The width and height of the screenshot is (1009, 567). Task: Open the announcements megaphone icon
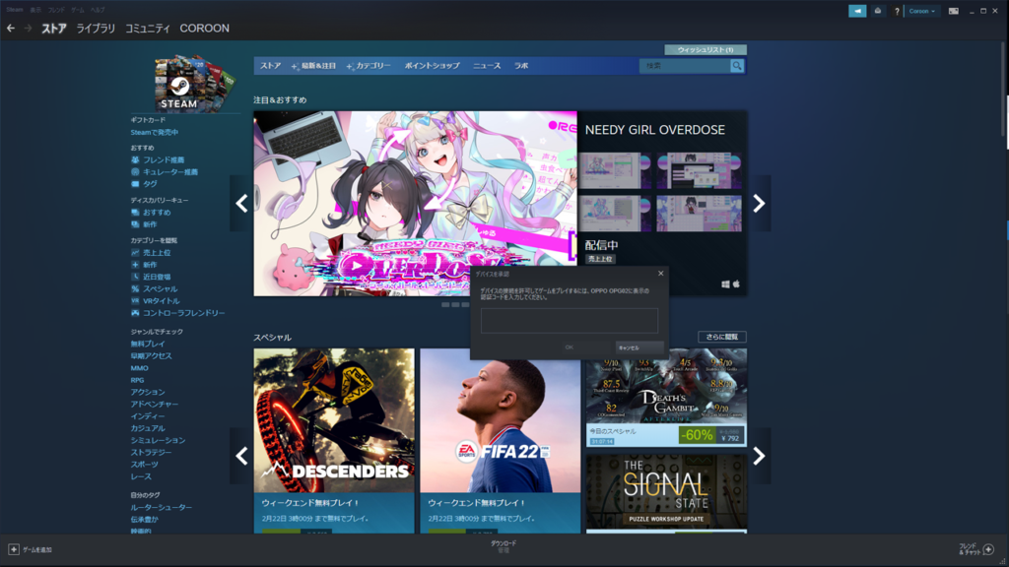pyautogui.click(x=857, y=11)
